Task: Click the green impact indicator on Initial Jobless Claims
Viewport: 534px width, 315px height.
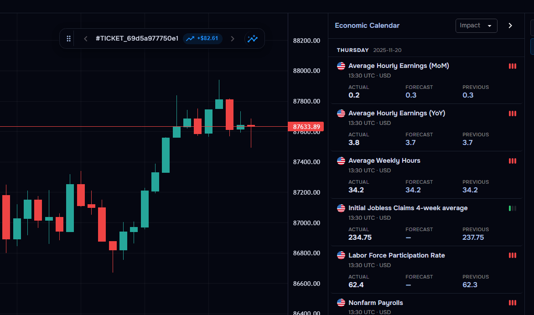Action: pos(513,208)
